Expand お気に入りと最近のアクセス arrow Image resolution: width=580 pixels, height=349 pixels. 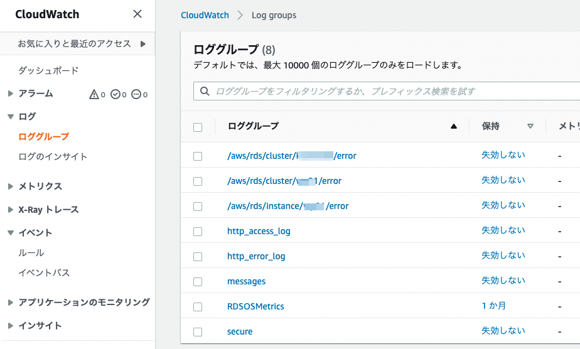143,44
